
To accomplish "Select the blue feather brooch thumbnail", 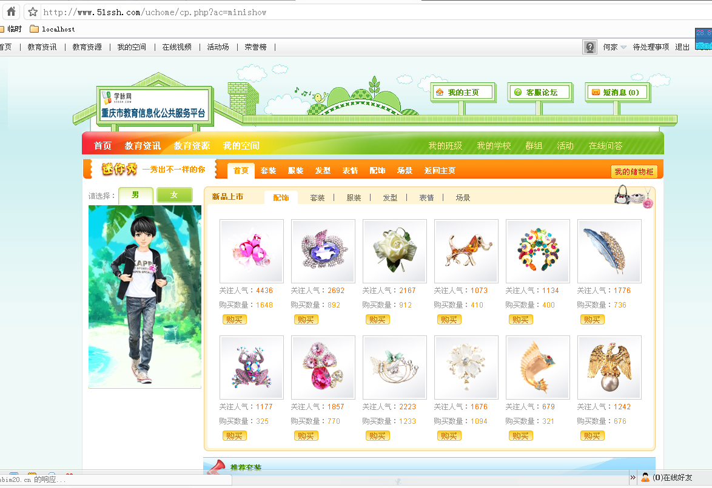I will click(x=610, y=251).
